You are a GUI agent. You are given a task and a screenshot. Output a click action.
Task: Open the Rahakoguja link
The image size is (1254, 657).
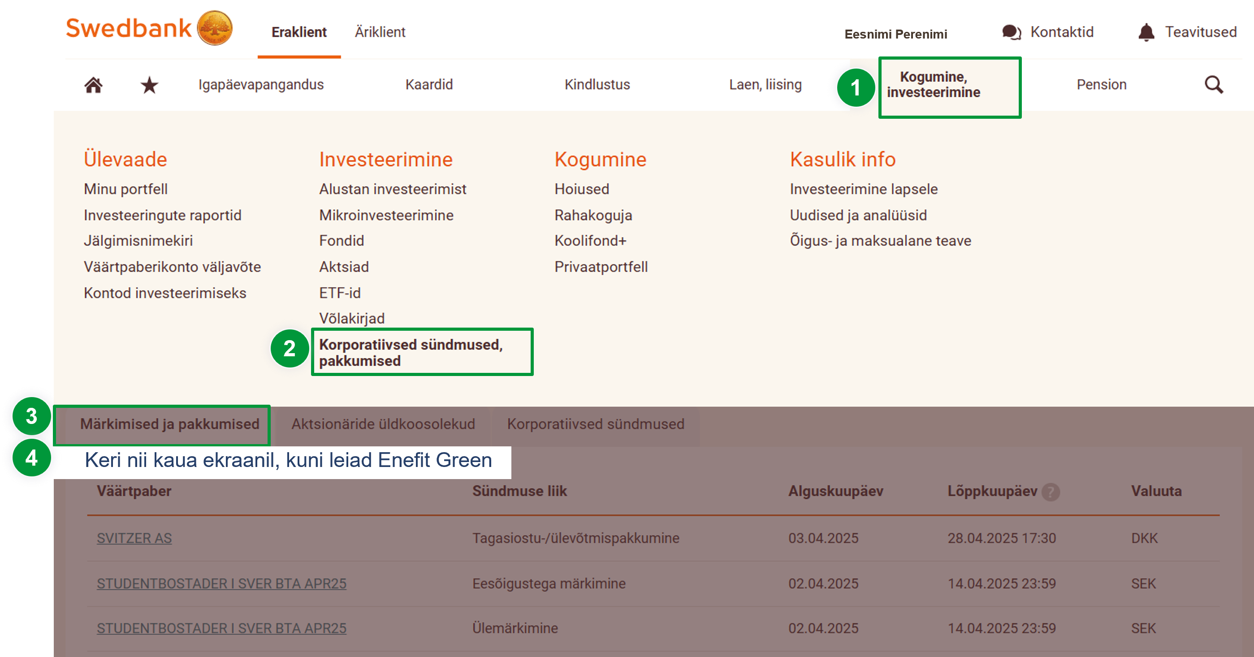[x=593, y=215]
